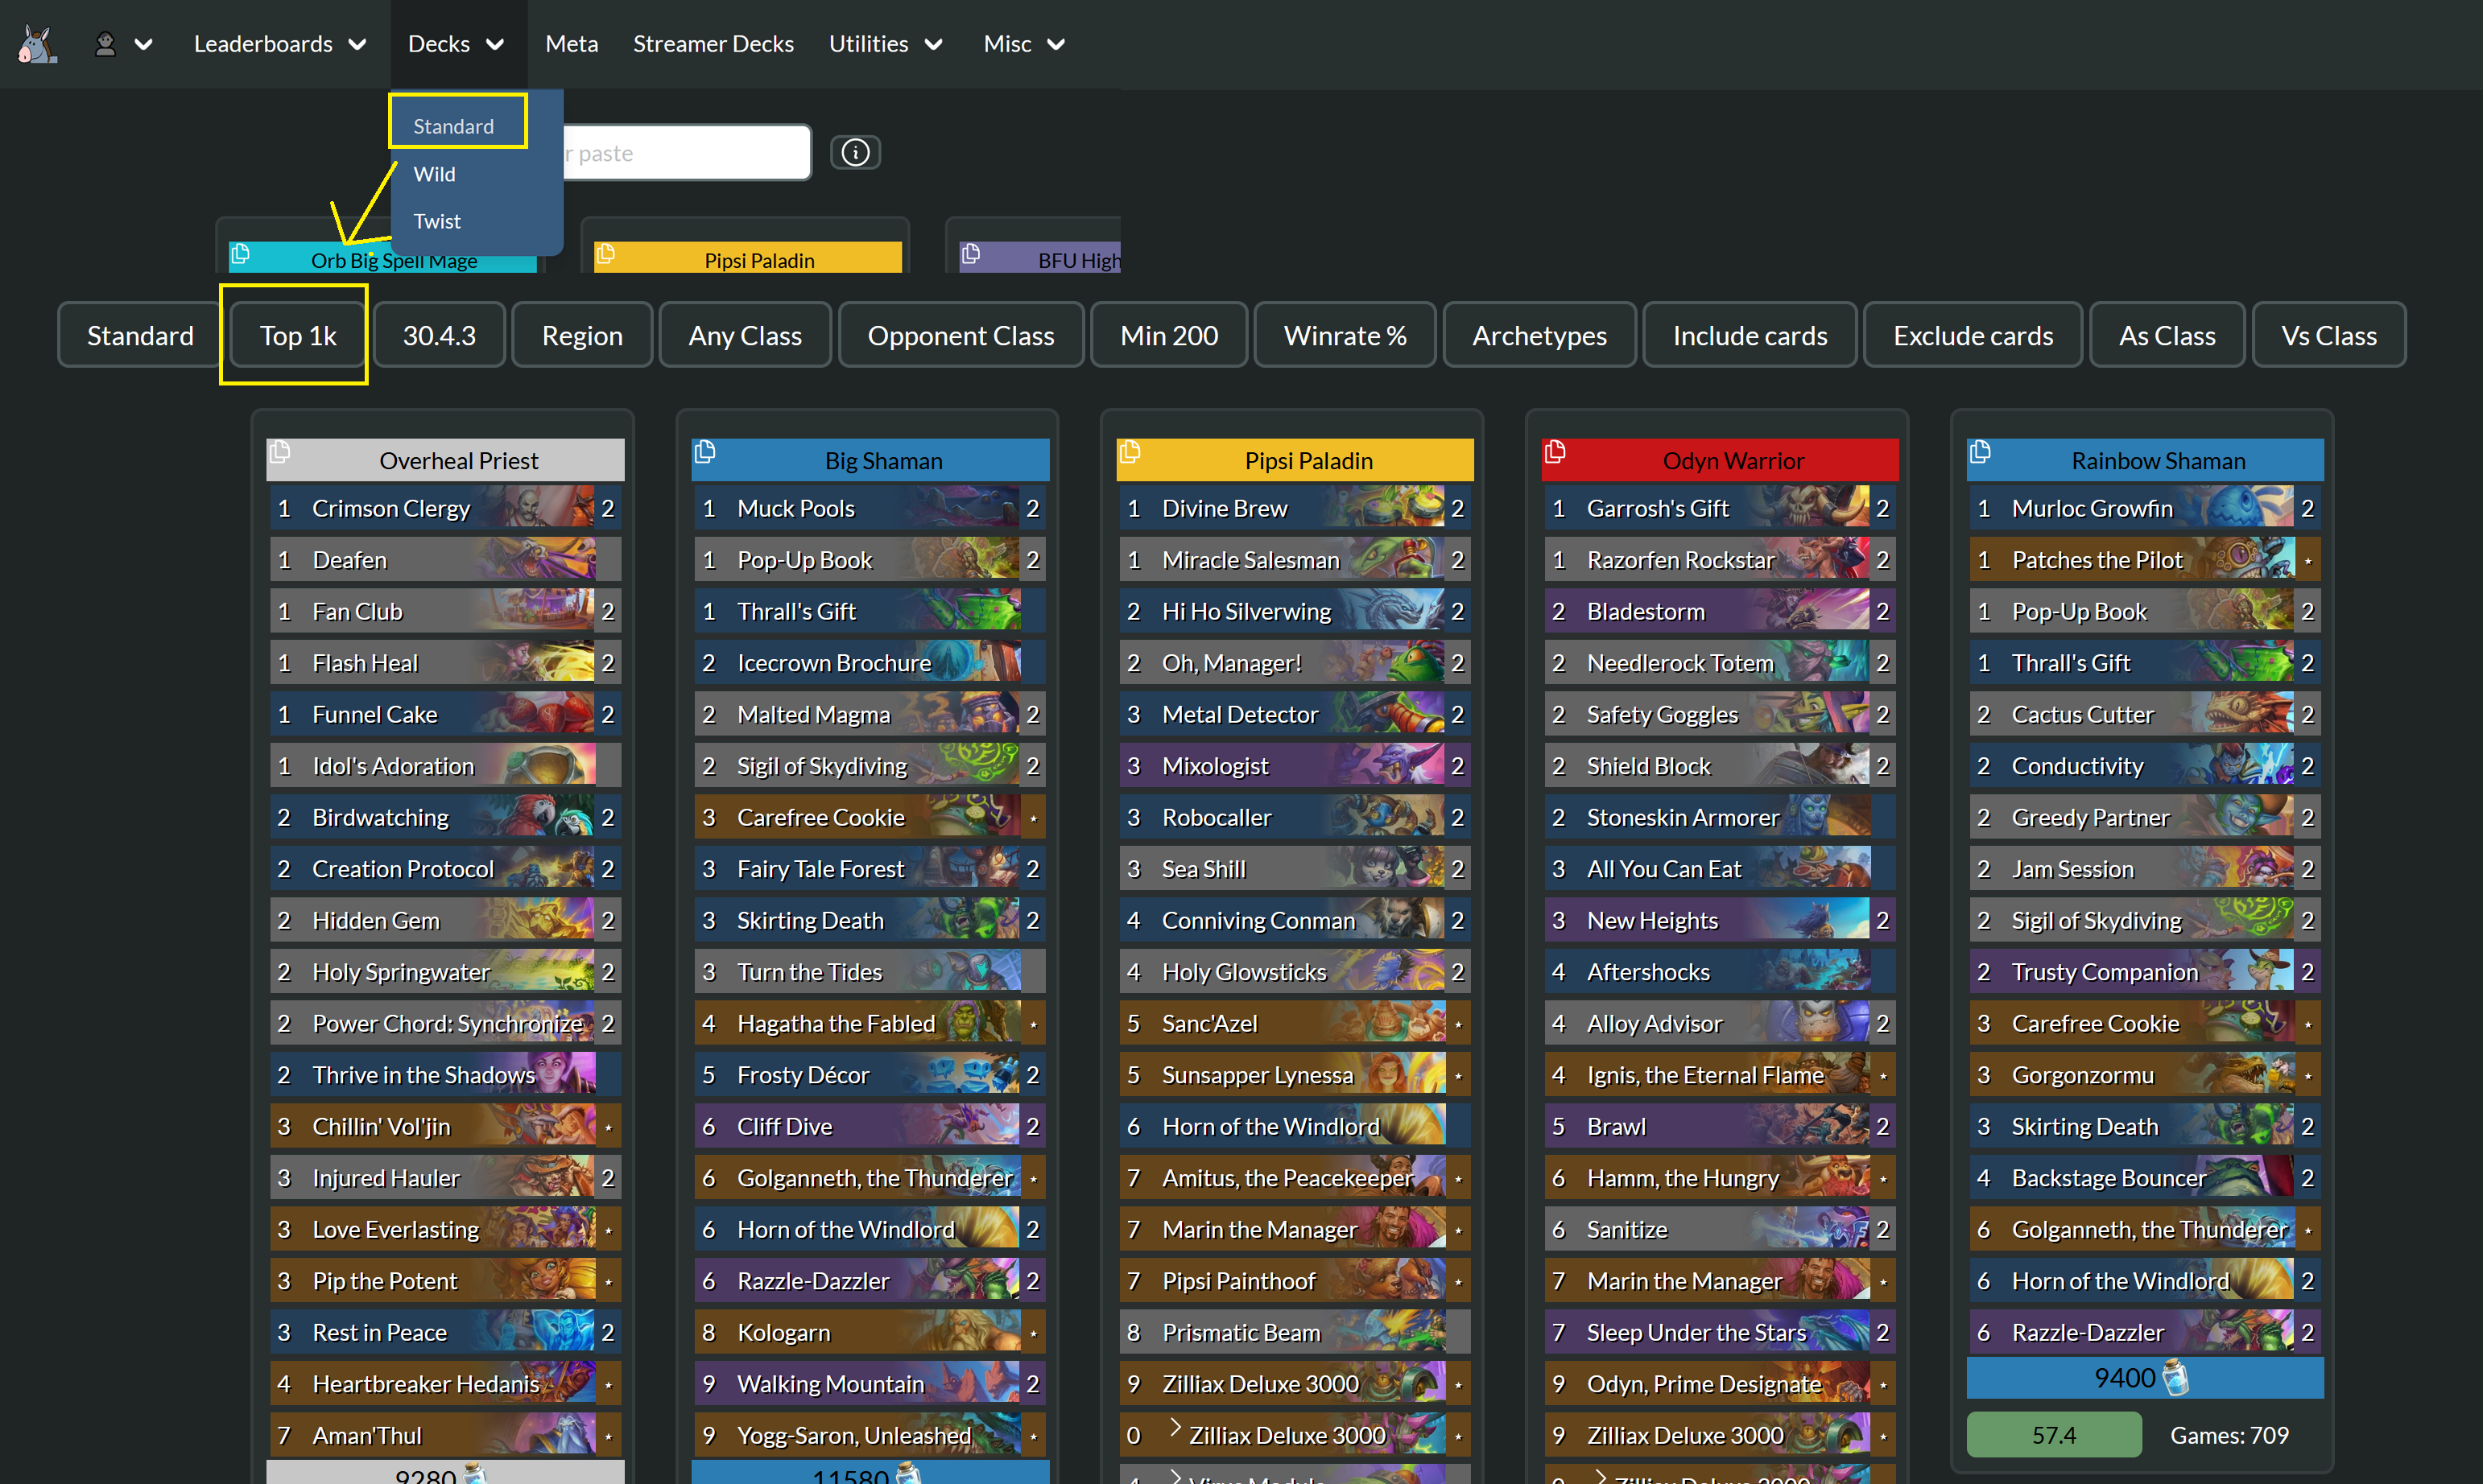Click the Garrosh's Gift card row
Image resolution: width=2483 pixels, height=1484 pixels.
(x=1721, y=508)
